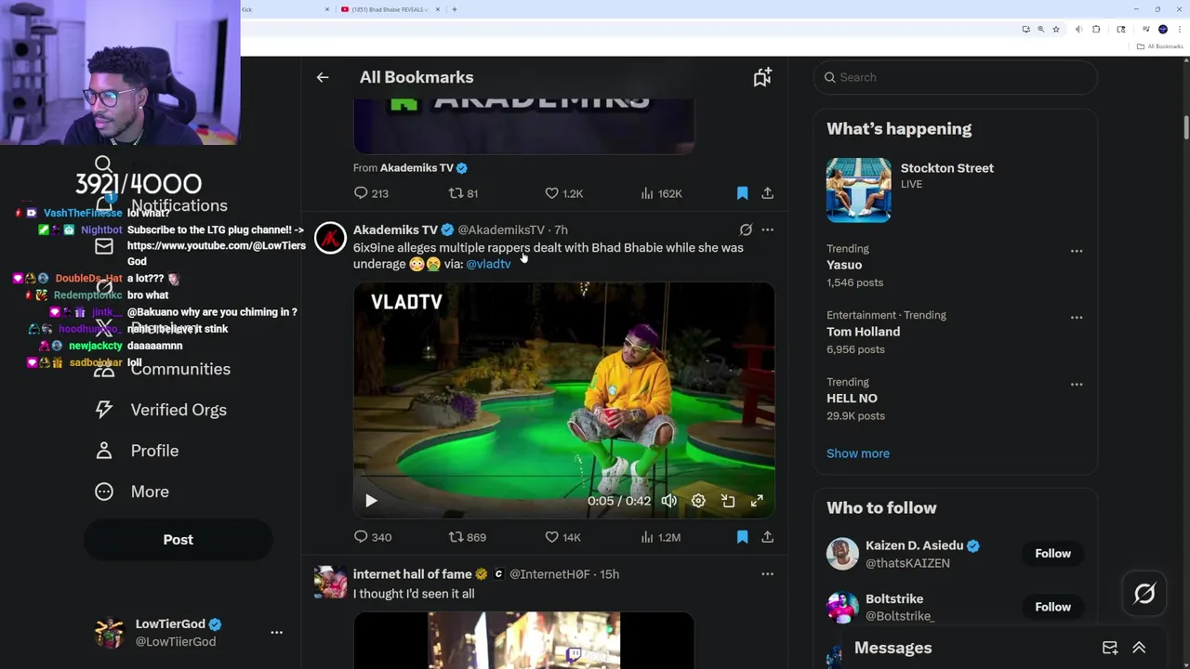Open the All Bookmarks folder in bookmarks bar
The image size is (1190, 669).
1162,46
